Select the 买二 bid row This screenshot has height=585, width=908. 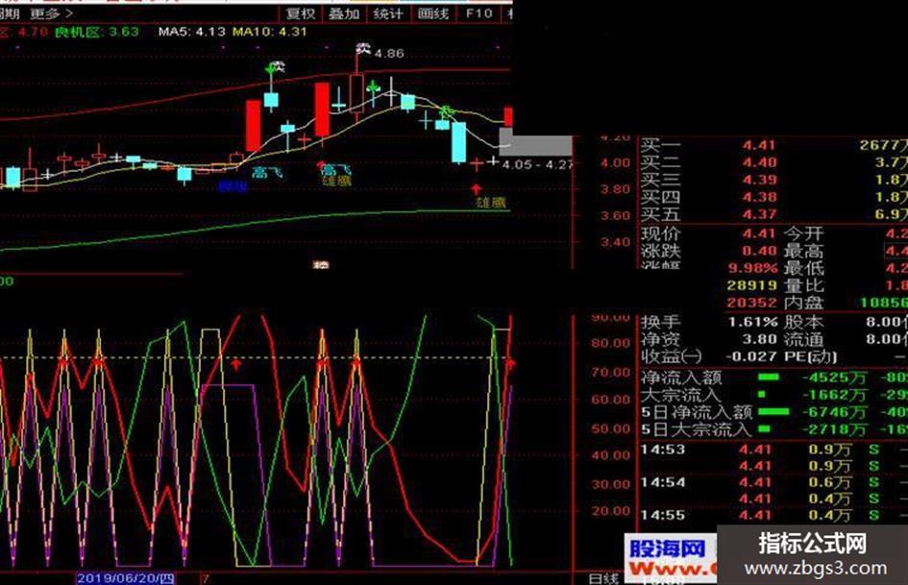773,162
